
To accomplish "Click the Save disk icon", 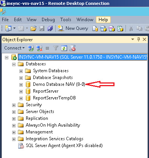I will pos(42,28).
